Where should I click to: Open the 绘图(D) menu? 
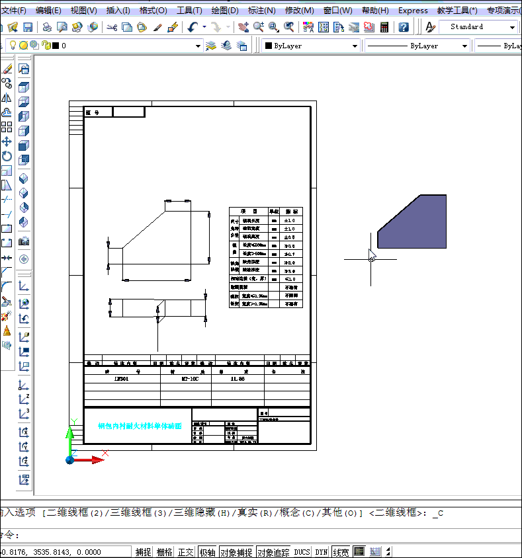(225, 11)
